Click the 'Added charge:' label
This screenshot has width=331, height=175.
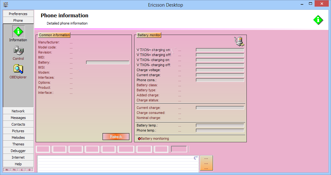click(148, 95)
